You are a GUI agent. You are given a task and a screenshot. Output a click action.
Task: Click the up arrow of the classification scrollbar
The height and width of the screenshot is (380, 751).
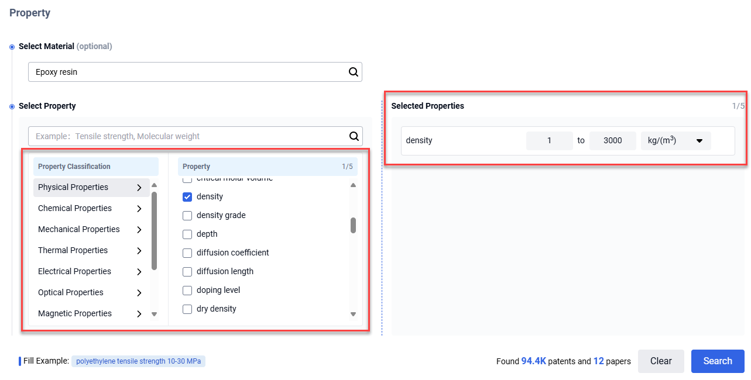(x=155, y=185)
